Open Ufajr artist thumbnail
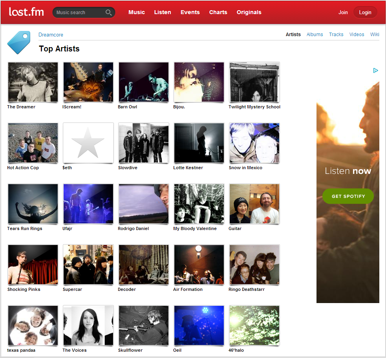The width and height of the screenshot is (386, 358). [88, 203]
